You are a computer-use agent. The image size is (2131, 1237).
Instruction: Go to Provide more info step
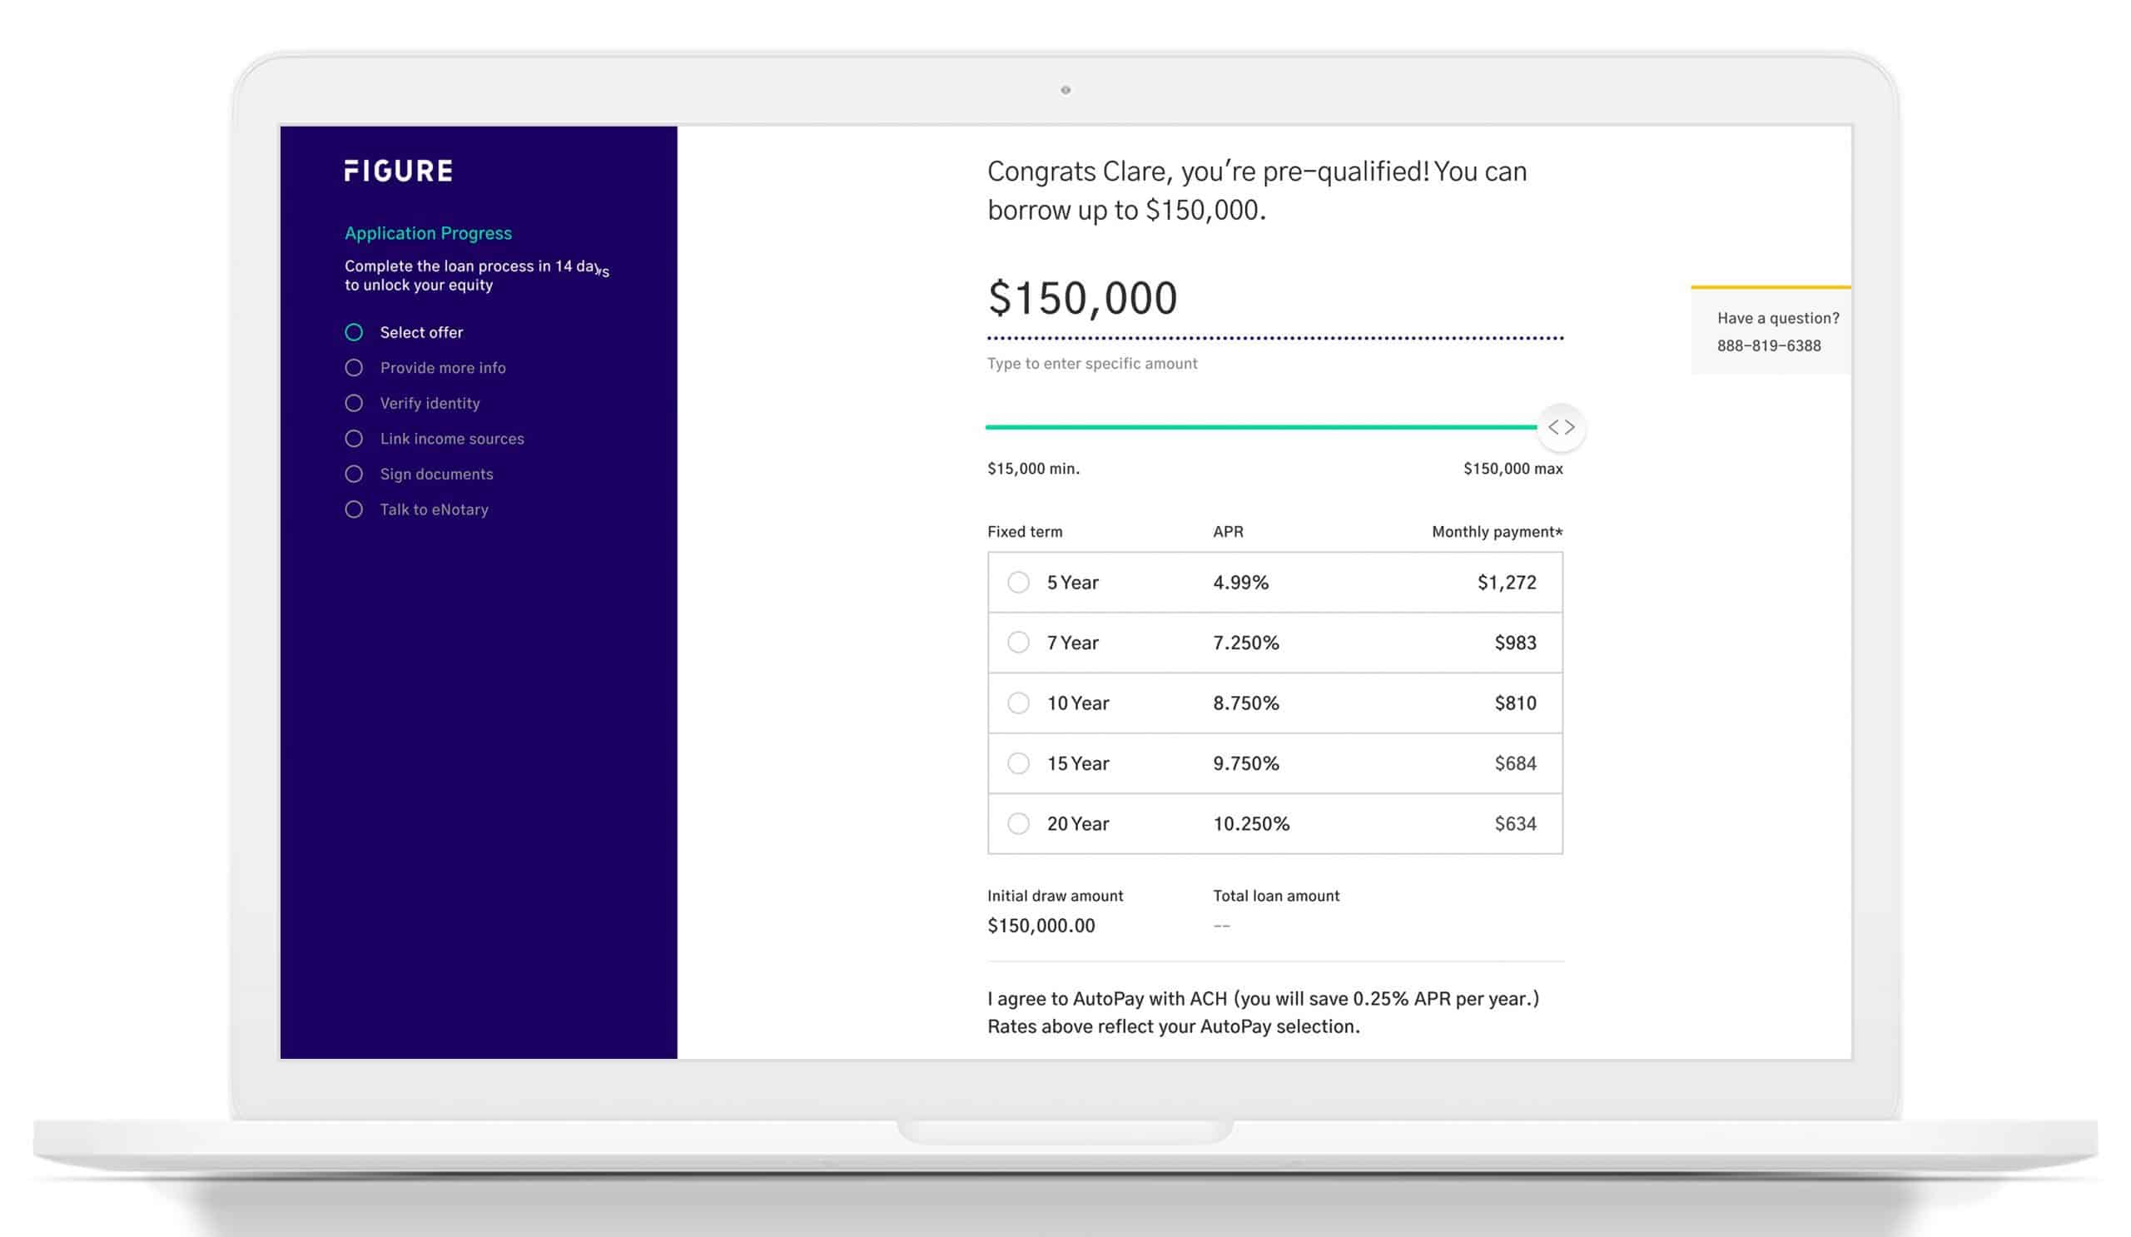tap(442, 368)
